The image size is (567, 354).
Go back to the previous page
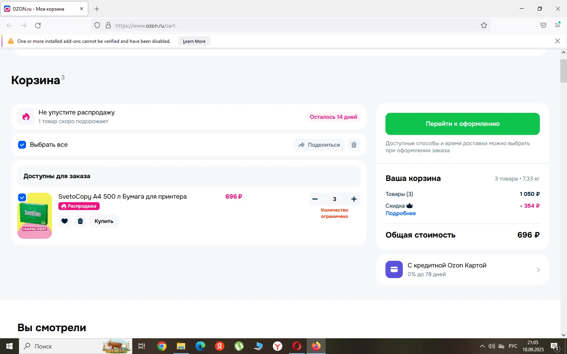(9, 26)
